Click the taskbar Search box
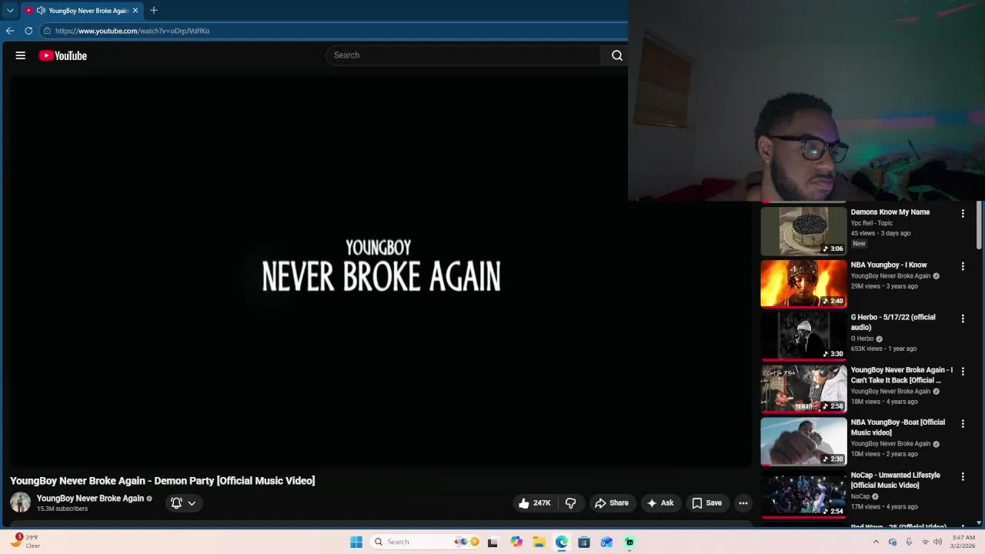Image resolution: width=985 pixels, height=554 pixels. coord(425,542)
